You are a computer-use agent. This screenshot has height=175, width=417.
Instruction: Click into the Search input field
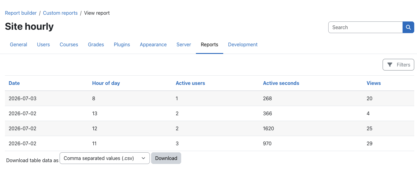(x=365, y=27)
